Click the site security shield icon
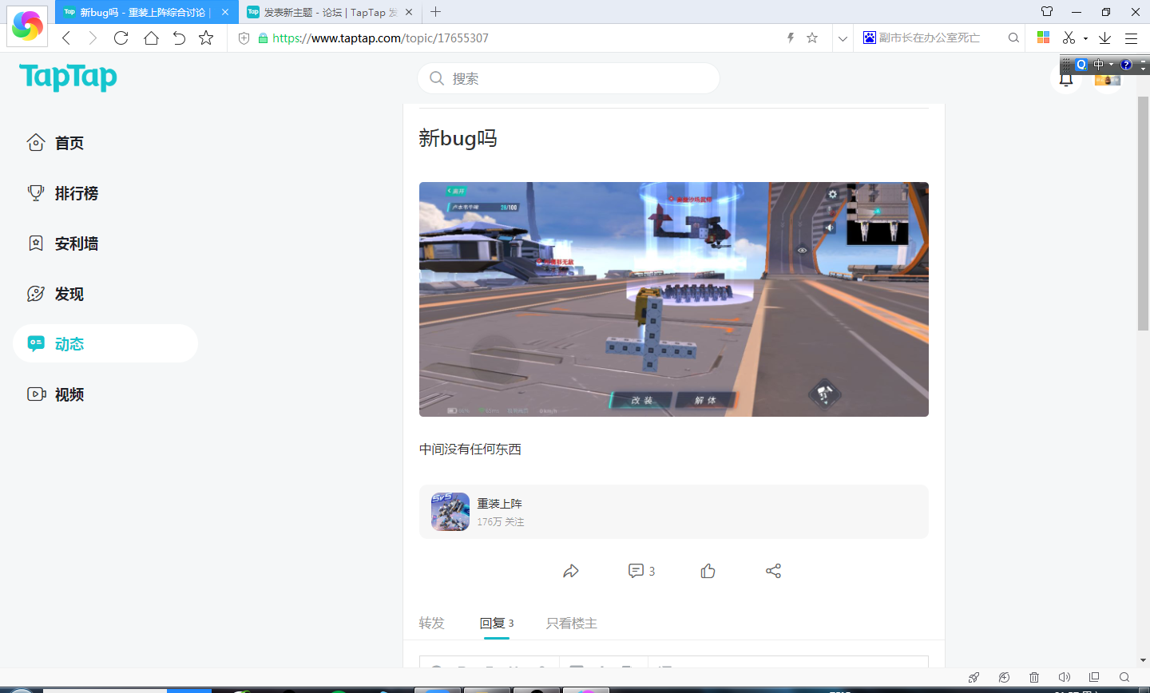This screenshot has width=1150, height=693. [244, 38]
